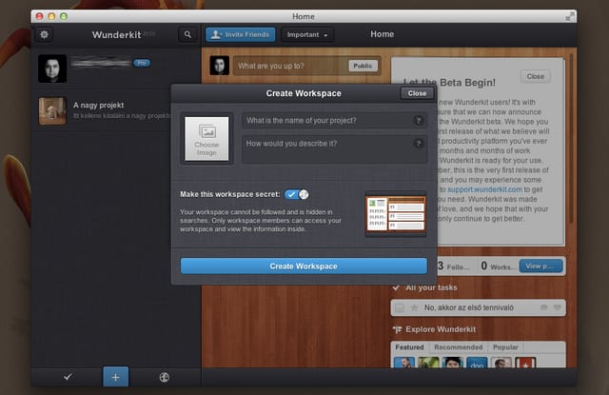Open the support.wunderkit.com link
609x395 pixels.
point(484,189)
